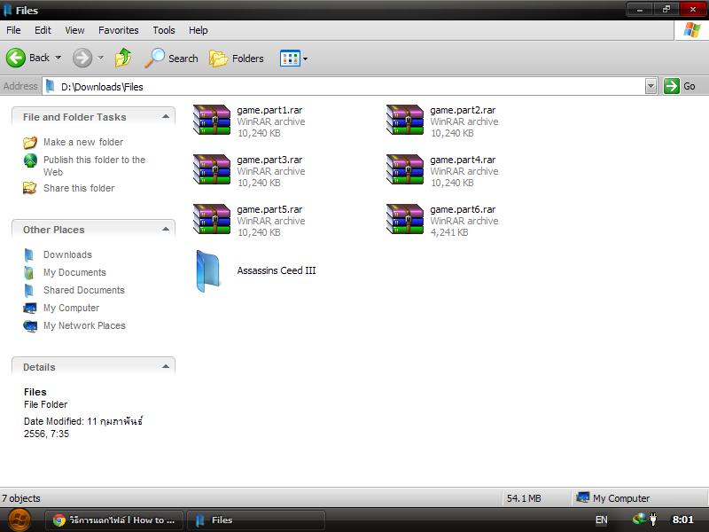The image size is (709, 532).
Task: Click the 54.1 MB status bar entry
Action: pyautogui.click(x=524, y=498)
